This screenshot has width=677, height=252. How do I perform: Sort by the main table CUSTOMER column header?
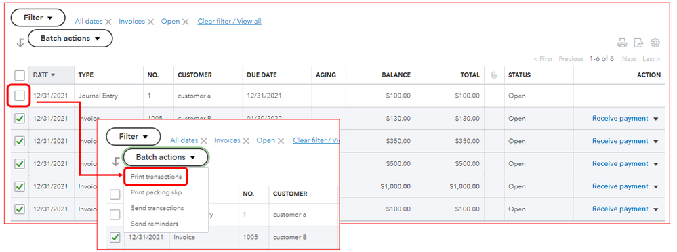194,75
